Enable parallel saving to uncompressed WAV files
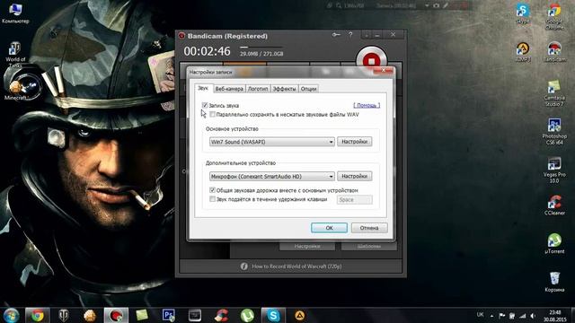The image size is (575, 323). point(212,114)
